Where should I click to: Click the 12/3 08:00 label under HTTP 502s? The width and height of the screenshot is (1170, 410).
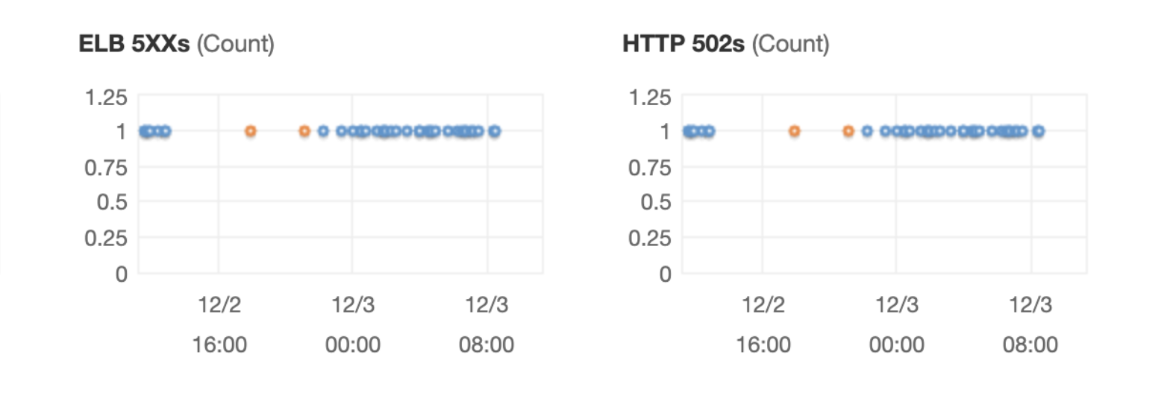pyautogui.click(x=1030, y=325)
